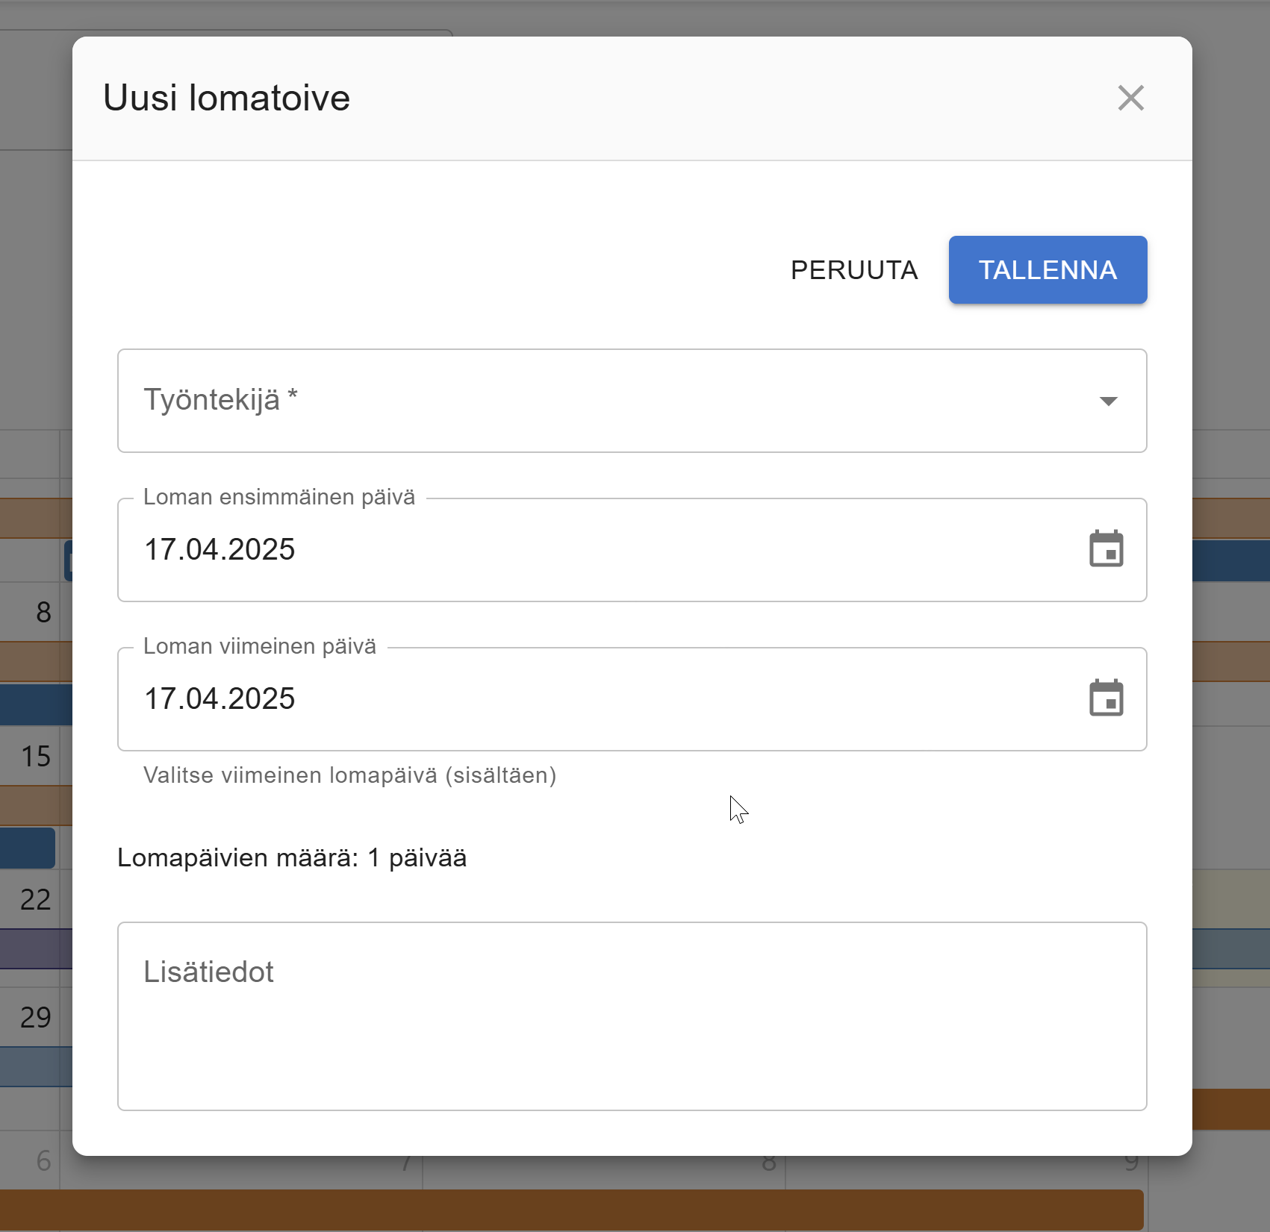Image resolution: width=1270 pixels, height=1232 pixels.
Task: Open calendar picker for Loman viimeinen päivä
Action: [1106, 699]
